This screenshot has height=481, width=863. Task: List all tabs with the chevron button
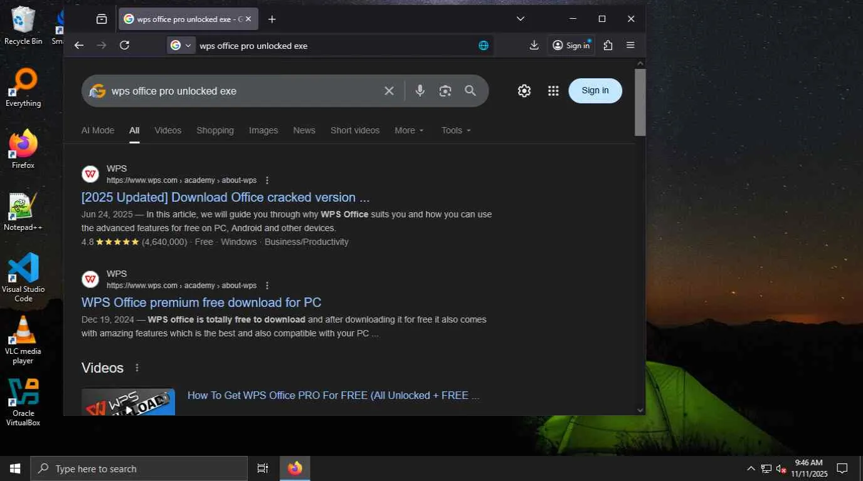click(x=521, y=19)
